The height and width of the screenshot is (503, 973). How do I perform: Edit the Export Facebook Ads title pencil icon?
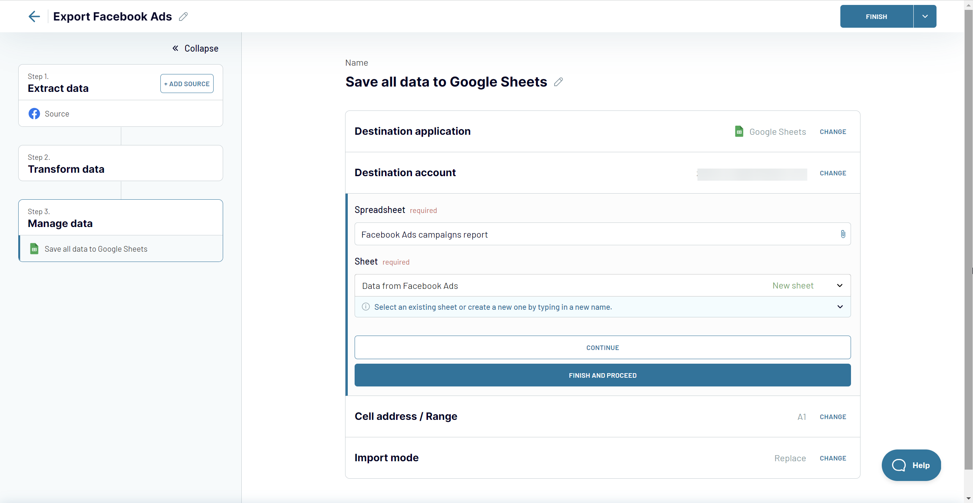(x=183, y=17)
